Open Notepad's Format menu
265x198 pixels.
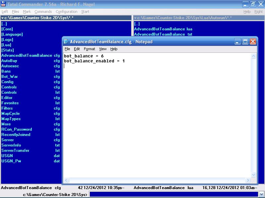click(89, 49)
